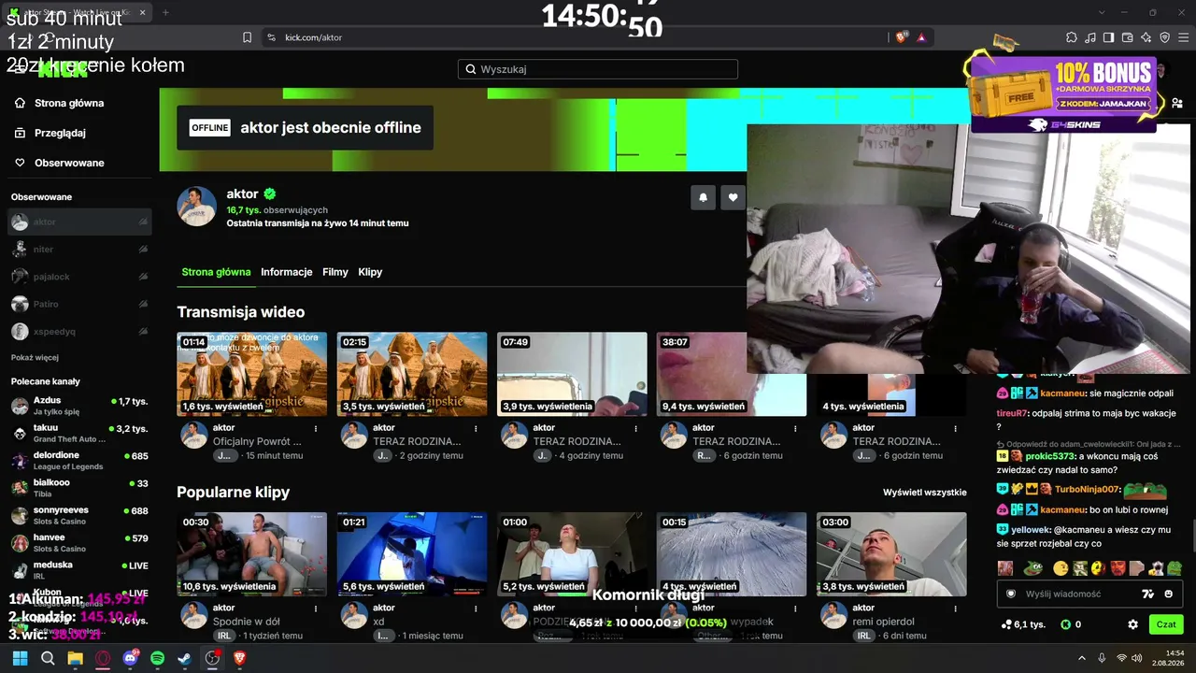This screenshot has width=1196, height=673.
Task: Open recommended channel delordione
Action: click(79, 461)
